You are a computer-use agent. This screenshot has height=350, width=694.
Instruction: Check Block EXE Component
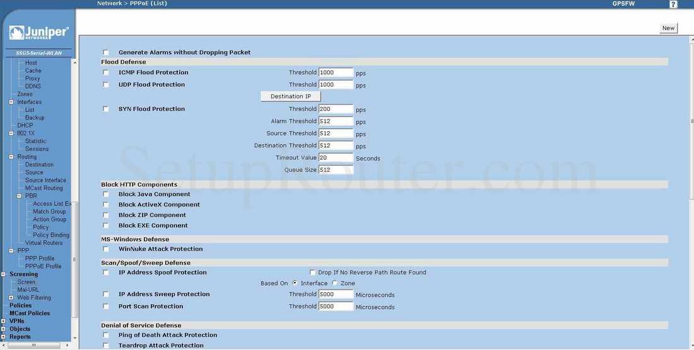tap(106, 225)
